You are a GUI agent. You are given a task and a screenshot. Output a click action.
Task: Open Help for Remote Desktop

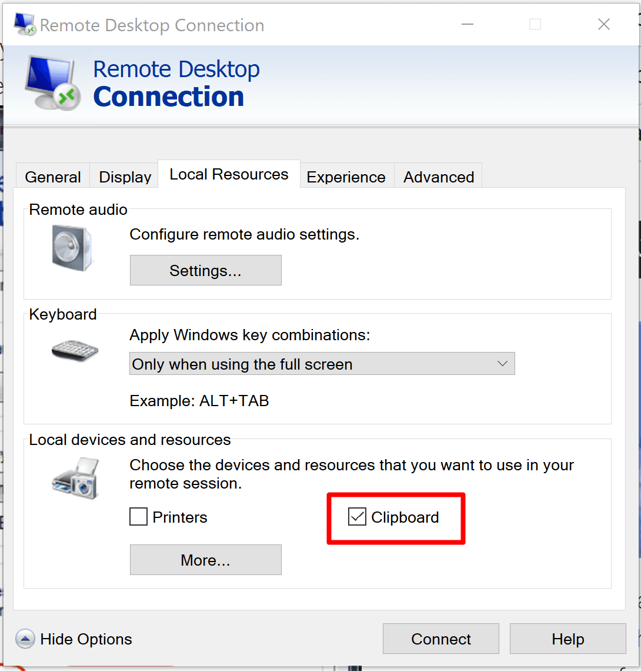point(567,639)
